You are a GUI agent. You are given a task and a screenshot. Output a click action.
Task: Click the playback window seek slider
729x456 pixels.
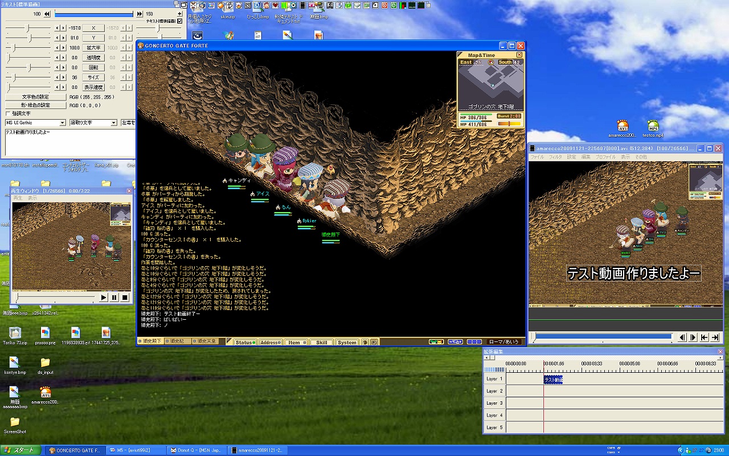[54, 298]
